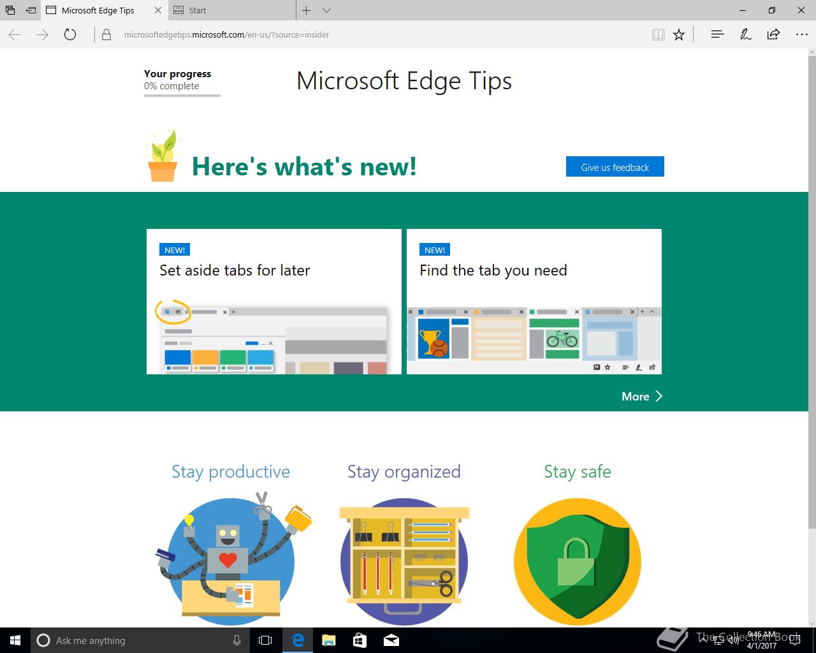Screen dimensions: 816x653
Task: Click the page vertical scrollbar
Action: [x=812, y=293]
